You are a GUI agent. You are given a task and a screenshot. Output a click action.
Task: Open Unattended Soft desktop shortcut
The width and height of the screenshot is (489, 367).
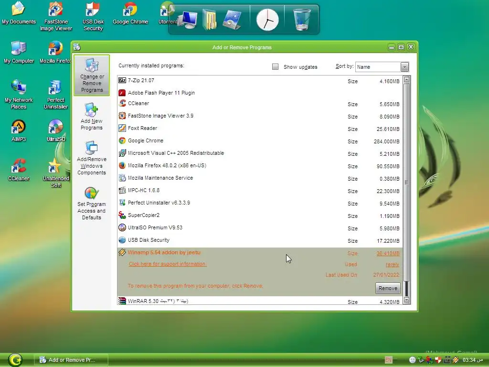click(x=56, y=173)
